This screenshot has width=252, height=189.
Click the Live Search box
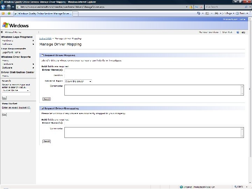pyautogui.click(x=225, y=7)
